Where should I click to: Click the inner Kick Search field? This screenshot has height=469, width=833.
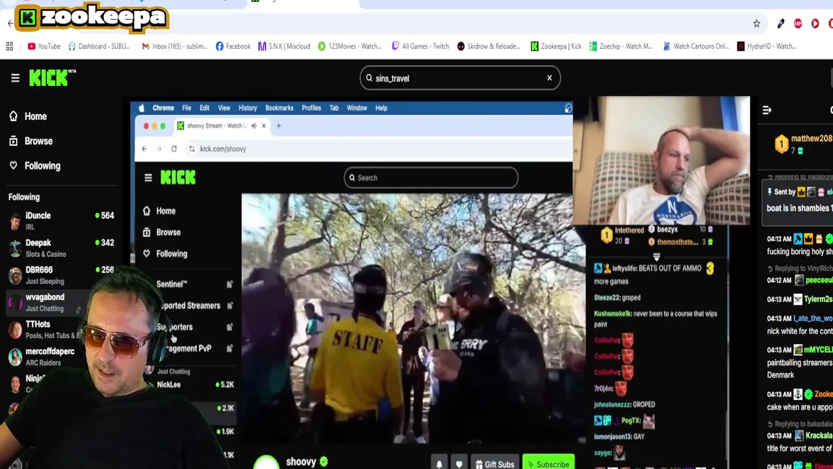[431, 178]
